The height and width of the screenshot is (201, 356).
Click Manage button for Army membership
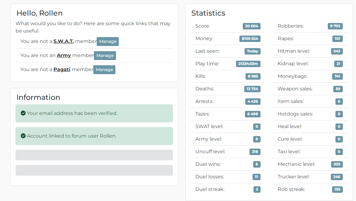coord(105,55)
